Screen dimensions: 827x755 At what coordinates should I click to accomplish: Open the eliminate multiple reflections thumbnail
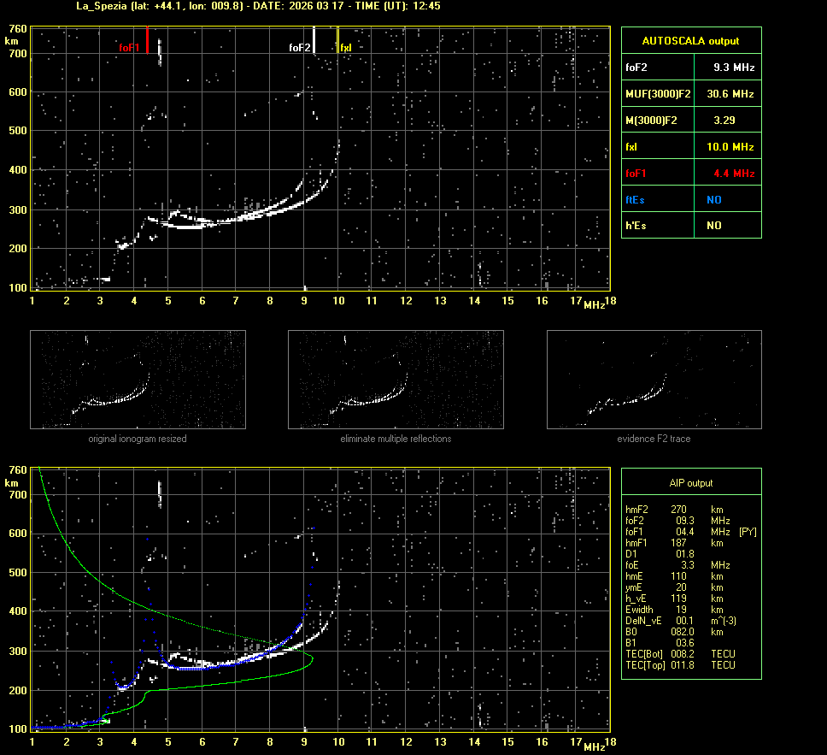396,380
